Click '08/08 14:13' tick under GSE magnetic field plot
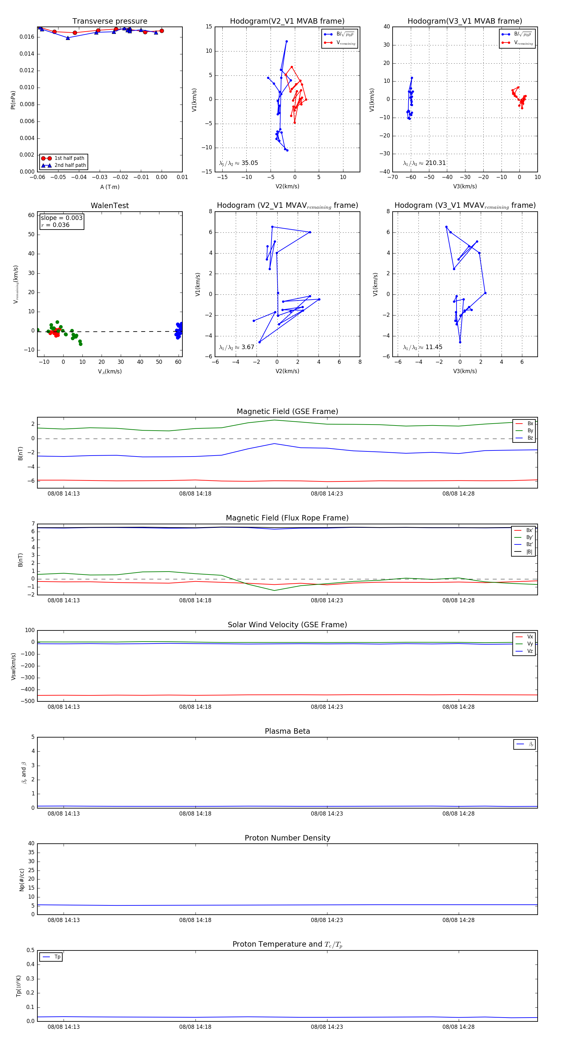575x1055 pixels. coord(64,494)
